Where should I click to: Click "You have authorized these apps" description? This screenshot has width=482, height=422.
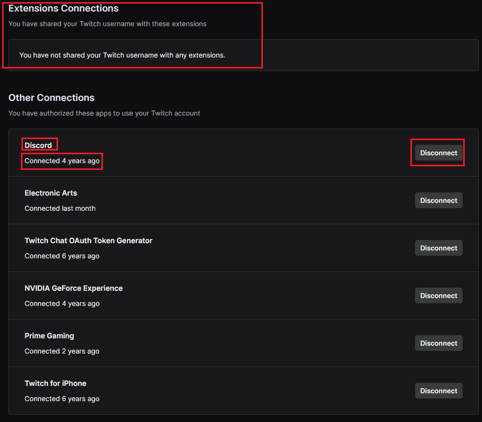pos(104,113)
